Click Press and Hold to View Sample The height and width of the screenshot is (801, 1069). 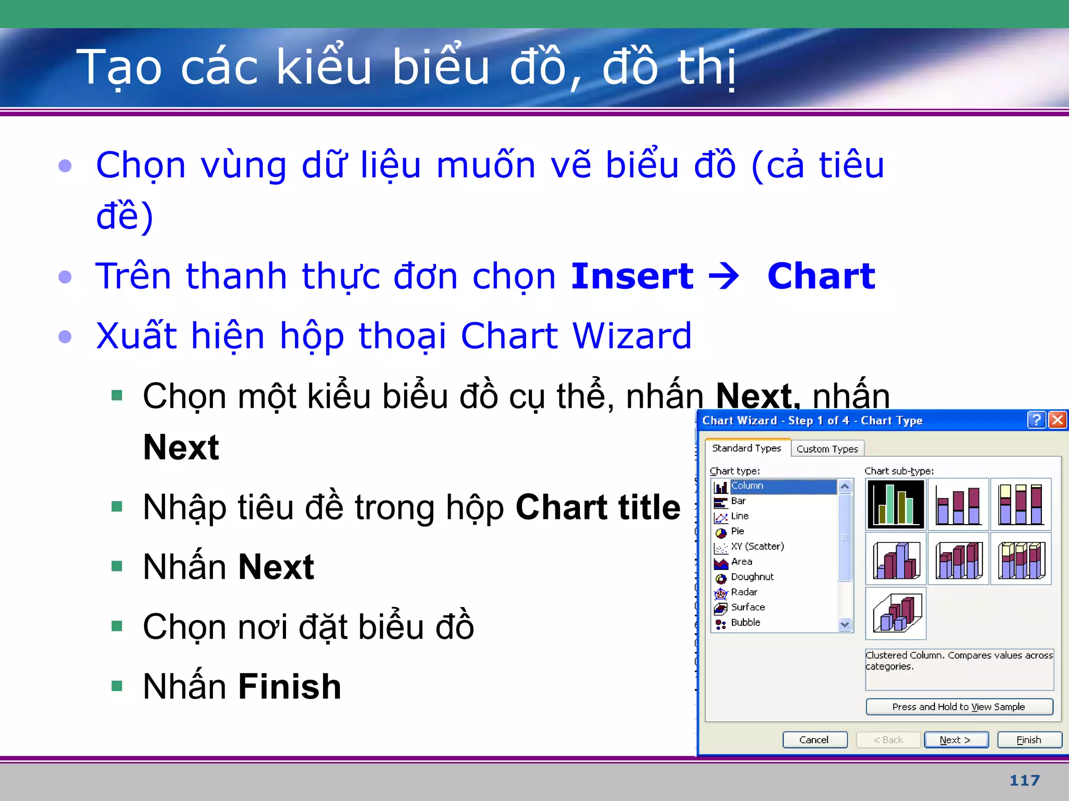[x=959, y=707]
